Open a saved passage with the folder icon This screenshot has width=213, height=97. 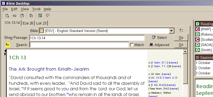pyautogui.click(x=15, y=16)
